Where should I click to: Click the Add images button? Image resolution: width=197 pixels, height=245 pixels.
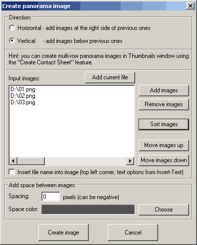pyautogui.click(x=164, y=90)
